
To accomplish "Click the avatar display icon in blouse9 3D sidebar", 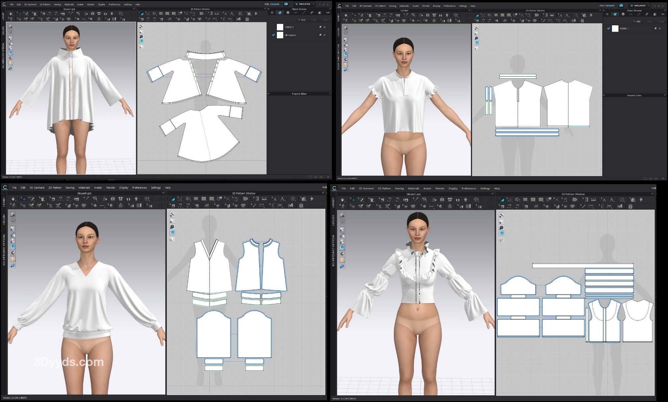I will 13,259.
